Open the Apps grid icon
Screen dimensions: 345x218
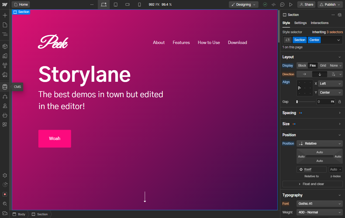pyautogui.click(x=5, y=125)
